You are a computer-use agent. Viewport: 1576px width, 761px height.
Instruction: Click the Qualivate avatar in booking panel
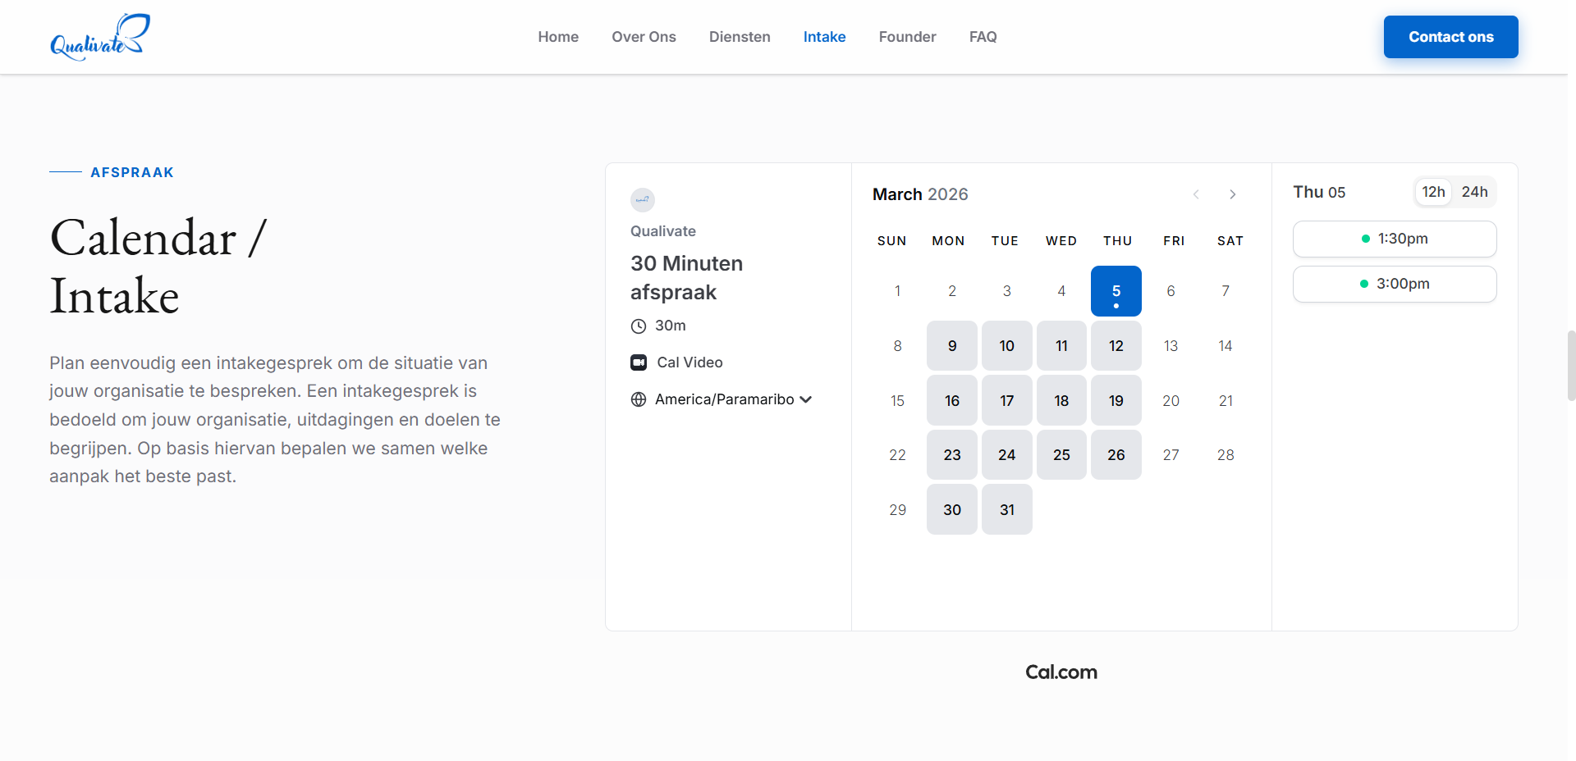642,199
